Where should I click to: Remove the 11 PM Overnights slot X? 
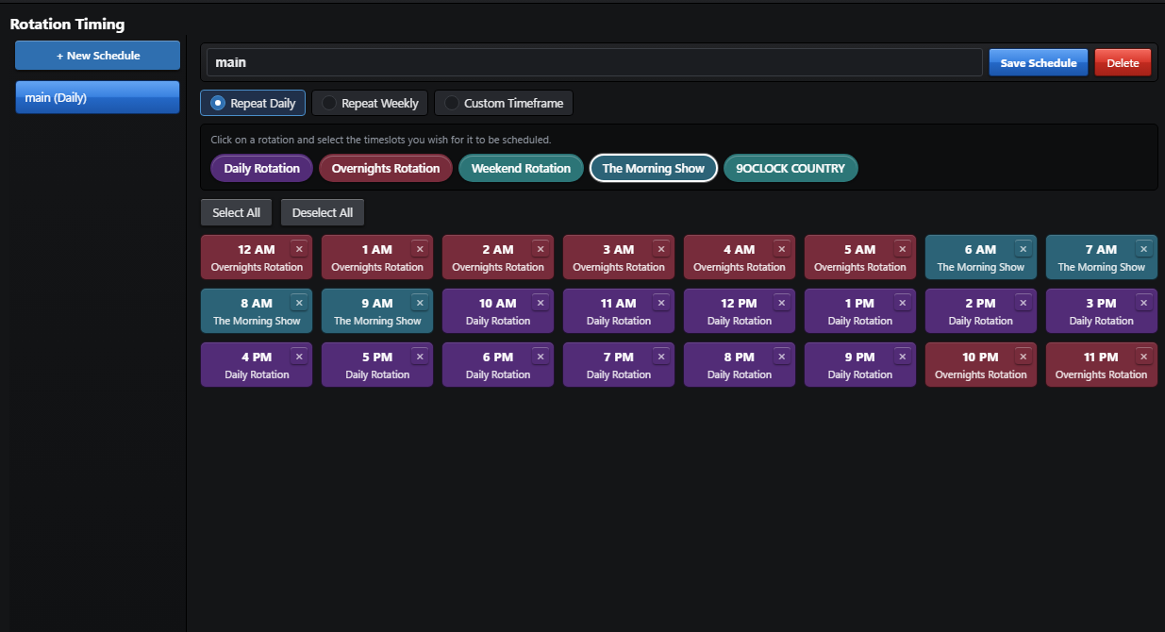(1144, 357)
